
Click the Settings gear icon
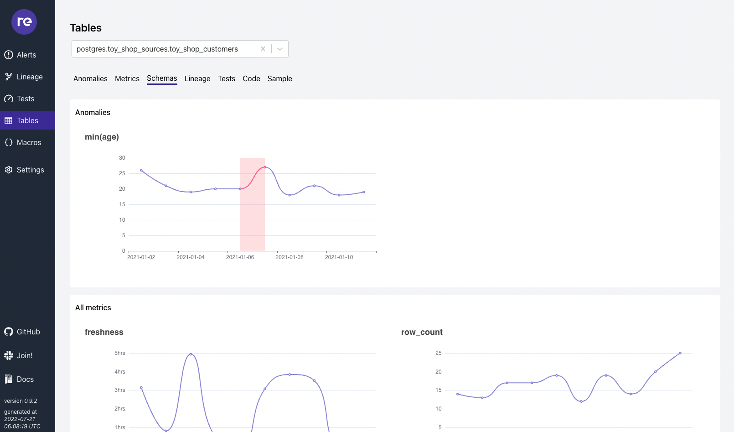(x=9, y=170)
